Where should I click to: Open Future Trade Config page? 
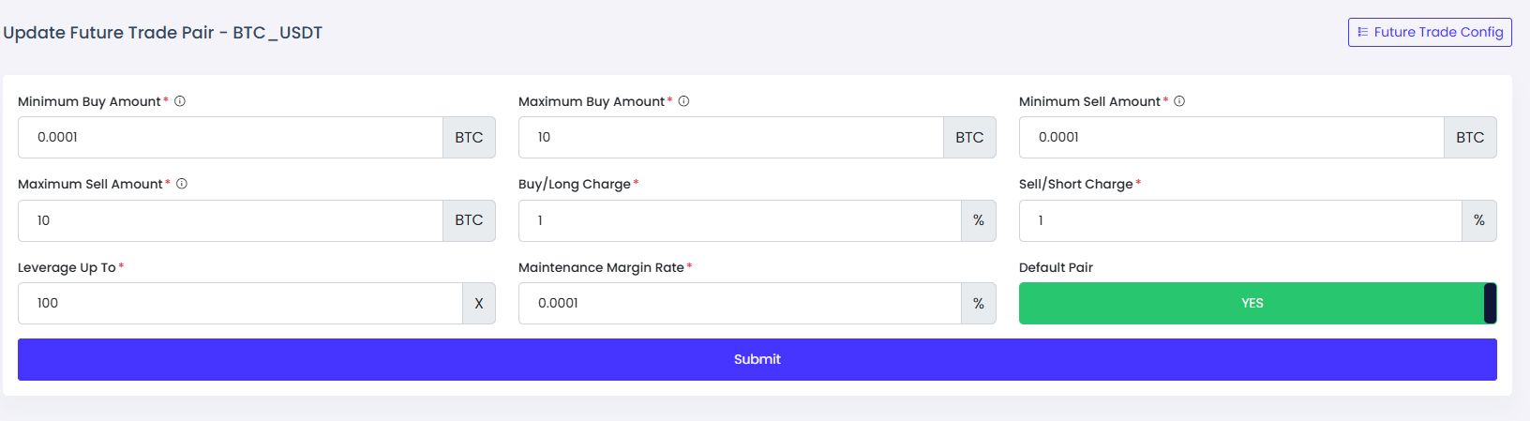[x=1430, y=32]
